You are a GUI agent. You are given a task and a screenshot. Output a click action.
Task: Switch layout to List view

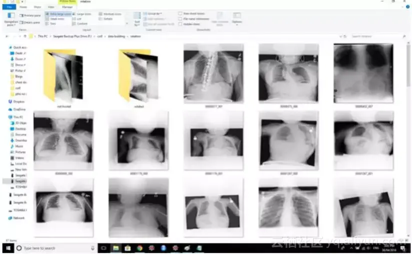[x=77, y=19]
